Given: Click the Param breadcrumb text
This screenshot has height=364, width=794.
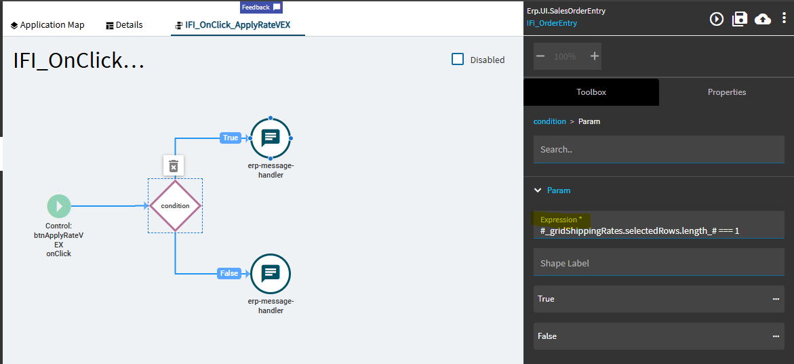Looking at the screenshot, I should (589, 121).
